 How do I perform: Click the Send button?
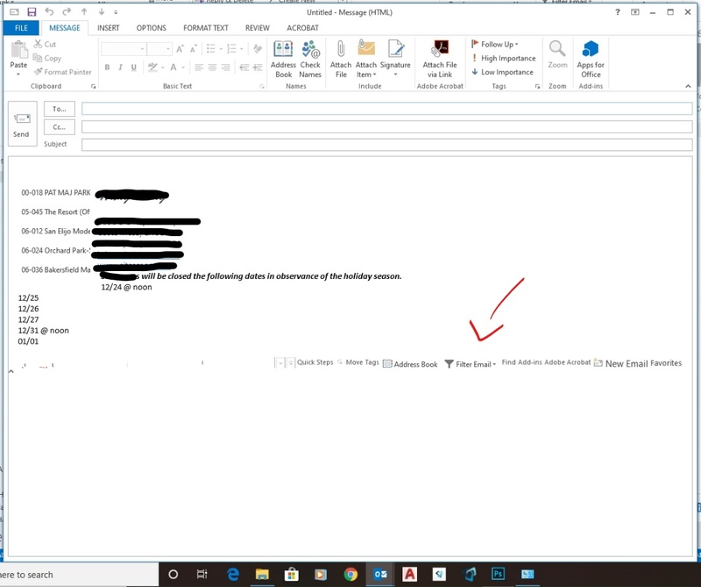pyautogui.click(x=21, y=122)
